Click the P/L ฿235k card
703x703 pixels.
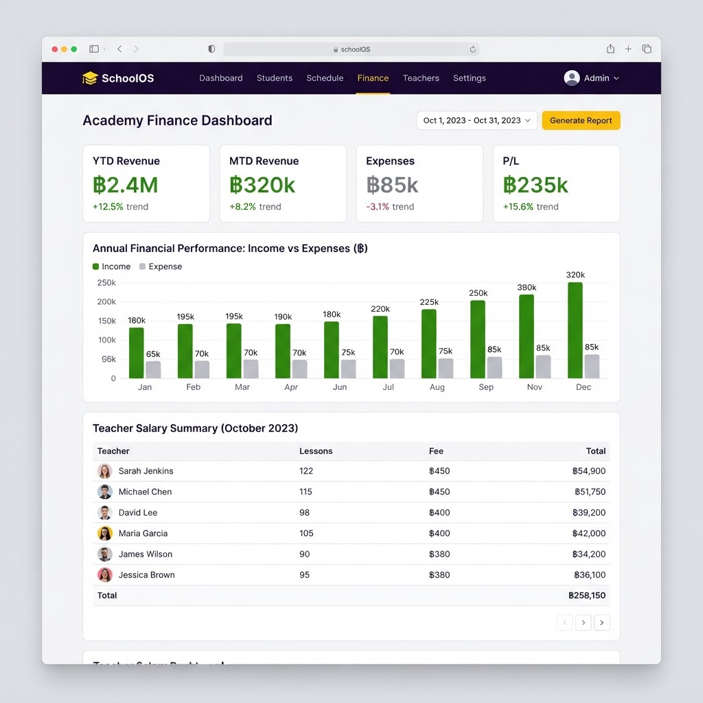click(x=556, y=183)
